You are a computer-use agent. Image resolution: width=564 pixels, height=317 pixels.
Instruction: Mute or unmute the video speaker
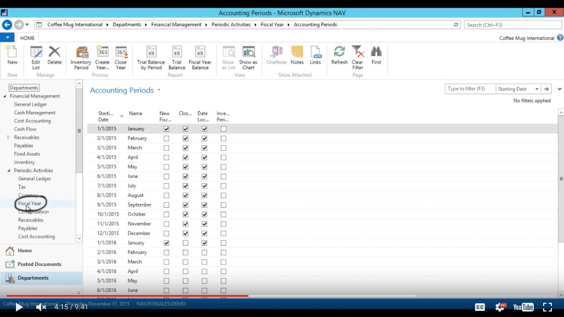41,307
